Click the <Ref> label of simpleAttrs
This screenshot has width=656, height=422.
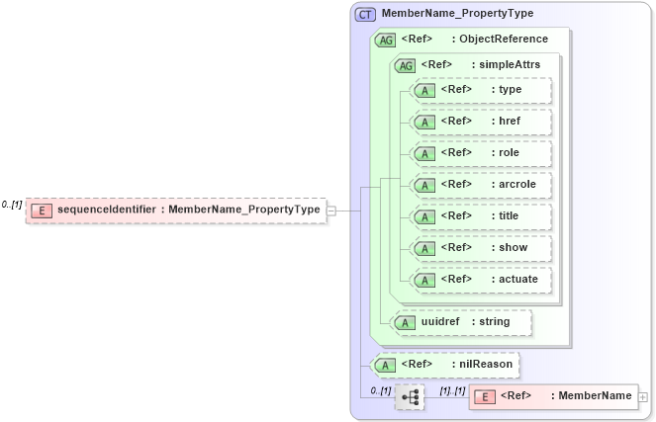pos(436,64)
